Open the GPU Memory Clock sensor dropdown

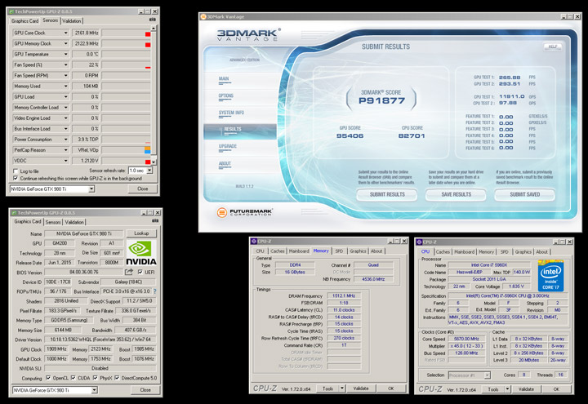(x=65, y=43)
